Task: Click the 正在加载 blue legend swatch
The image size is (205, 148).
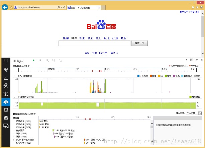Action: tap(138, 76)
